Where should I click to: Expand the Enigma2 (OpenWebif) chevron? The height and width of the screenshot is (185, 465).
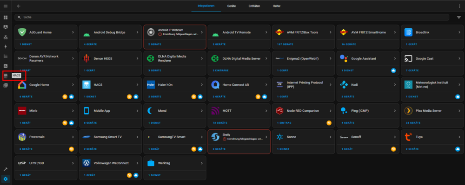(x=330, y=58)
